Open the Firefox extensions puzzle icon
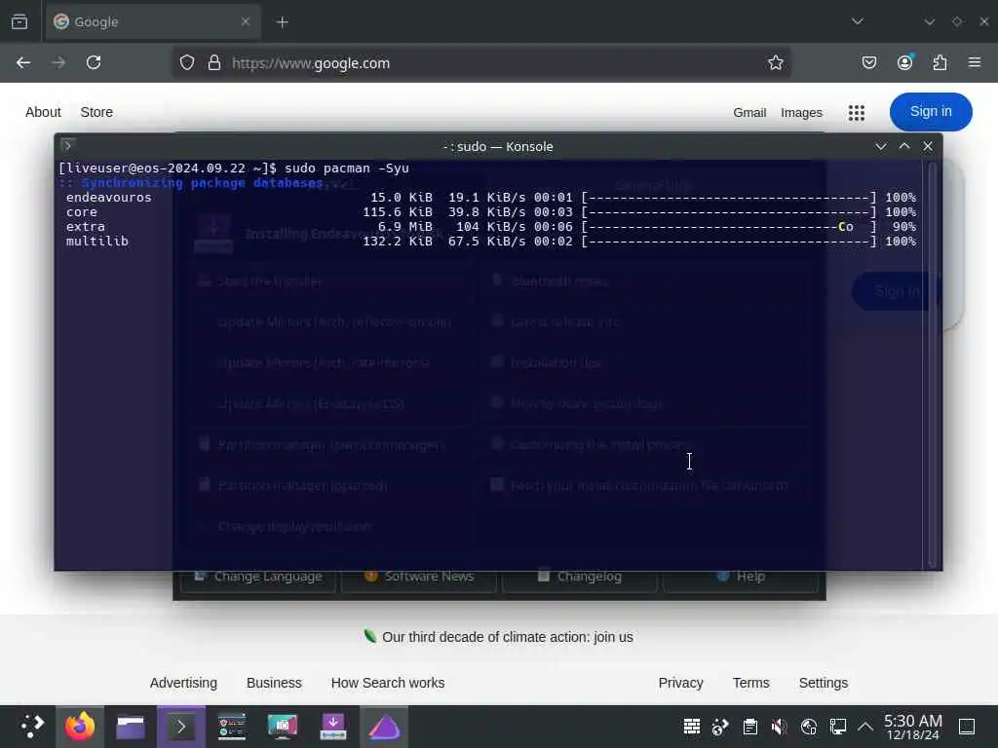998x748 pixels. 940,62
